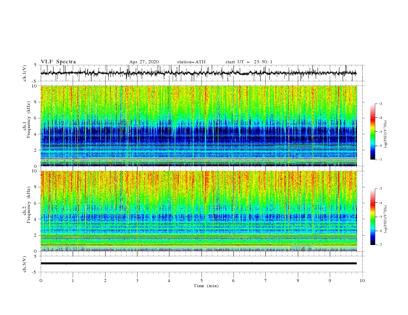Click the "8" kHz tick on ch.1 spectrogram
Viewport: 408px width, 315px height.
point(36,102)
